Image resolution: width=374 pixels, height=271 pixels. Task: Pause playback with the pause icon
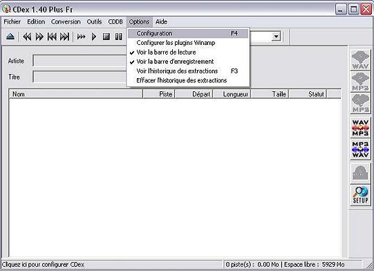point(118,37)
